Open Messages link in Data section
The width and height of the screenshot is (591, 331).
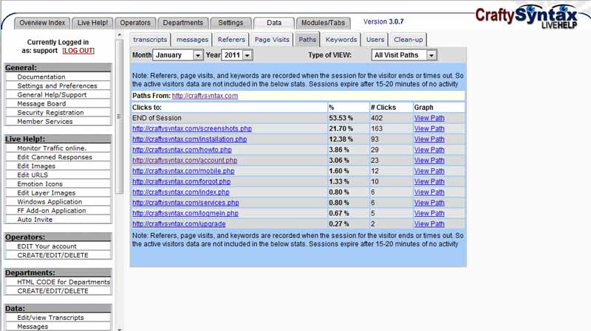[x=33, y=327]
